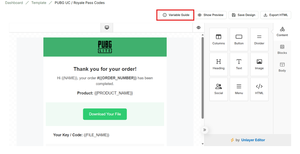Choose the Heading content block
This screenshot has height=154, width=300.
pyautogui.click(x=219, y=64)
